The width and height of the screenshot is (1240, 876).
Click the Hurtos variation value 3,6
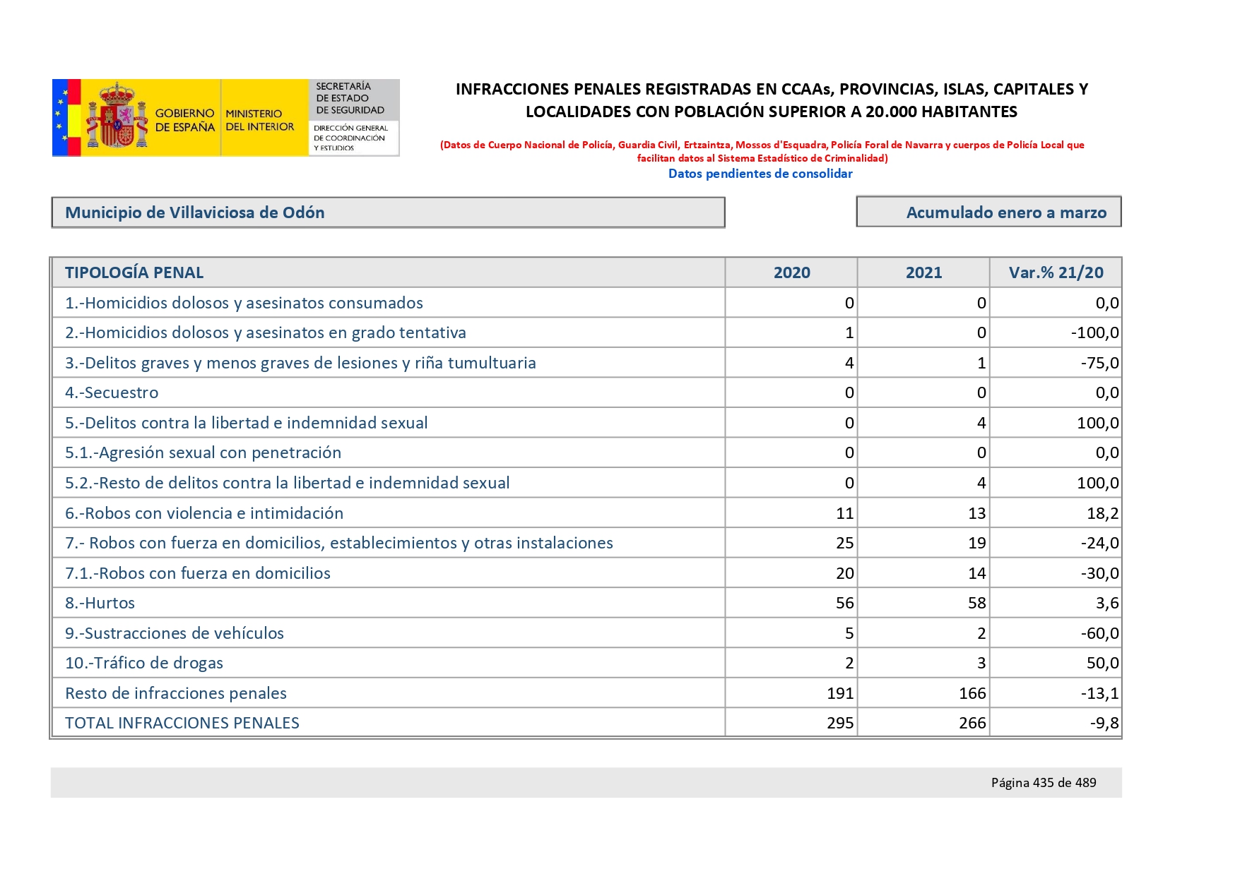[x=1108, y=603]
